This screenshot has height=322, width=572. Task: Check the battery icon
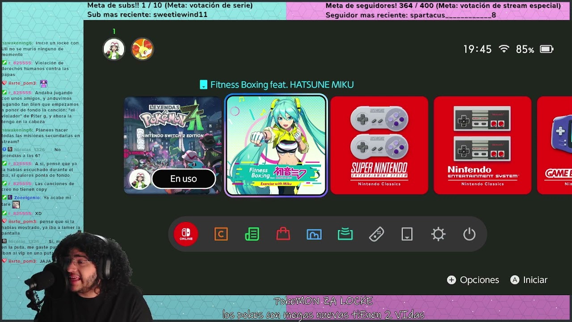(x=547, y=49)
